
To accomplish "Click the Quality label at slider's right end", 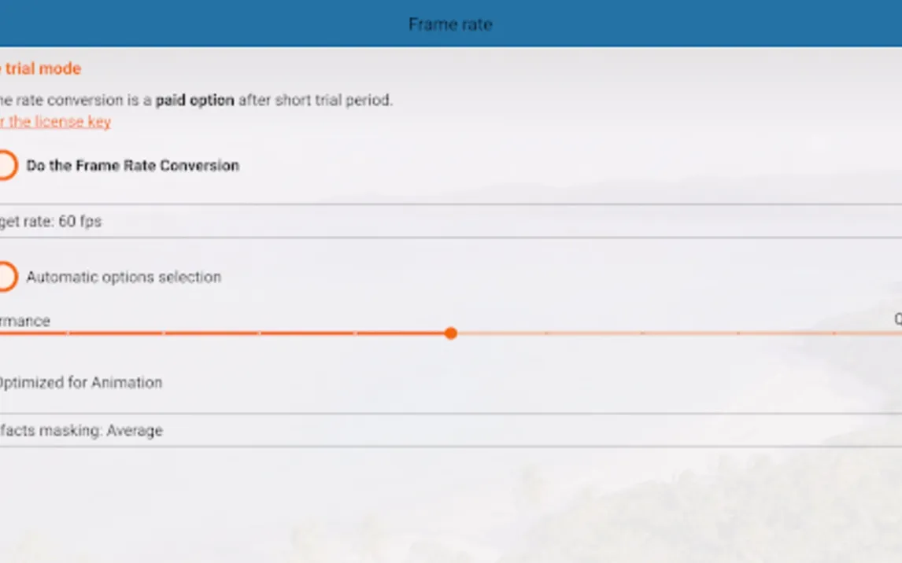I will [897, 319].
